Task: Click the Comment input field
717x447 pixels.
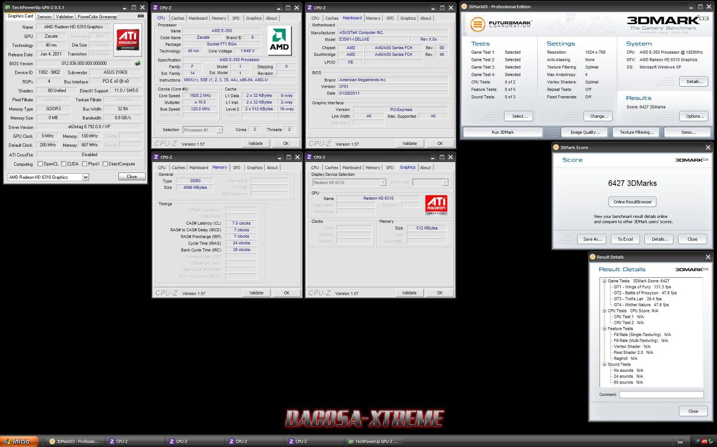Action: 661,395
